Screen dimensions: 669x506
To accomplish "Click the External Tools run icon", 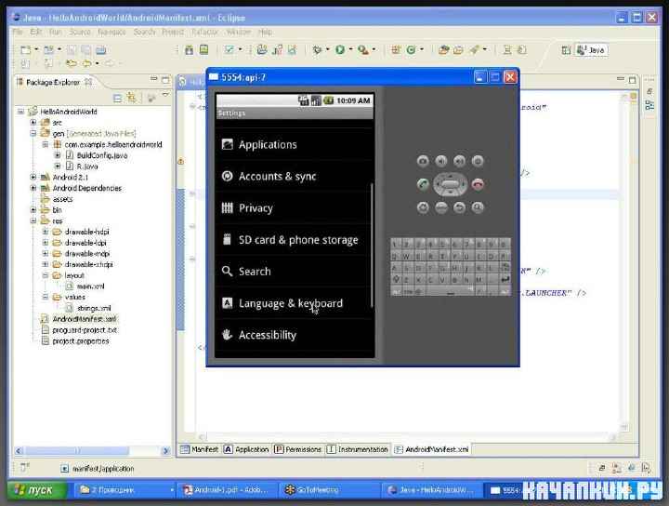I will tap(362, 50).
